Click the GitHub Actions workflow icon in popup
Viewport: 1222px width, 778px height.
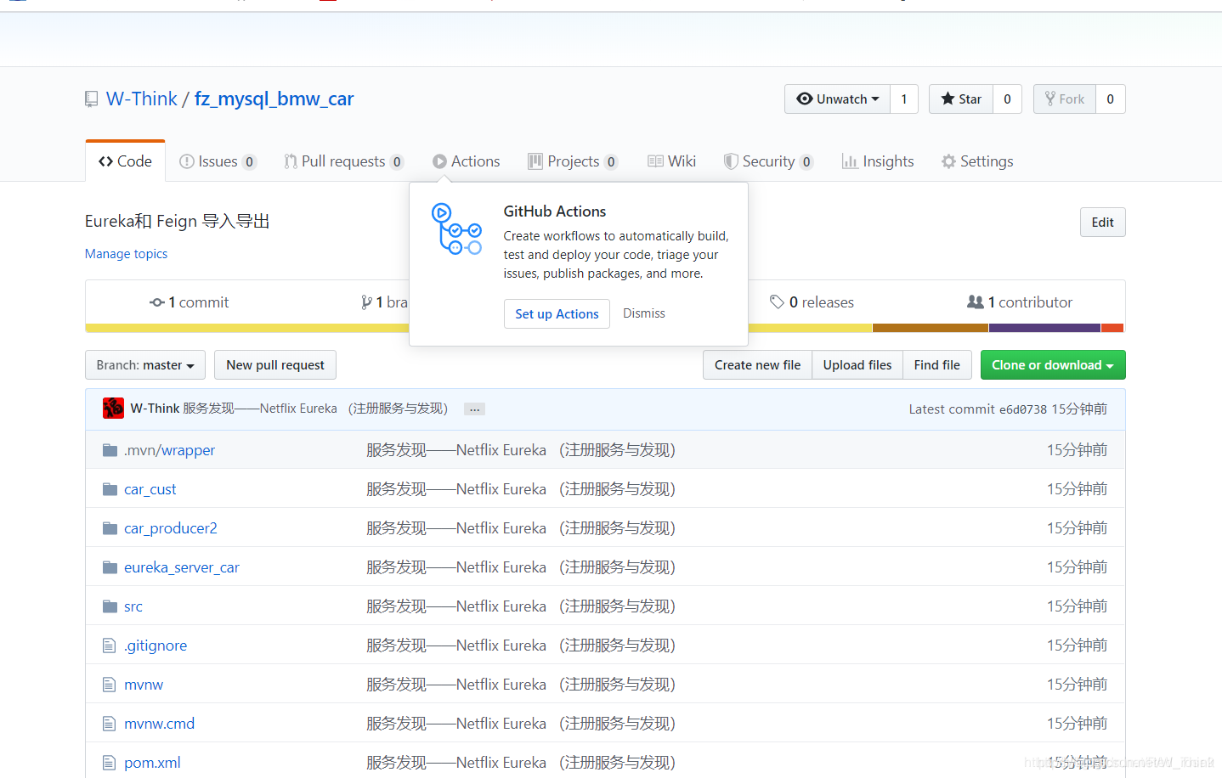click(x=456, y=229)
